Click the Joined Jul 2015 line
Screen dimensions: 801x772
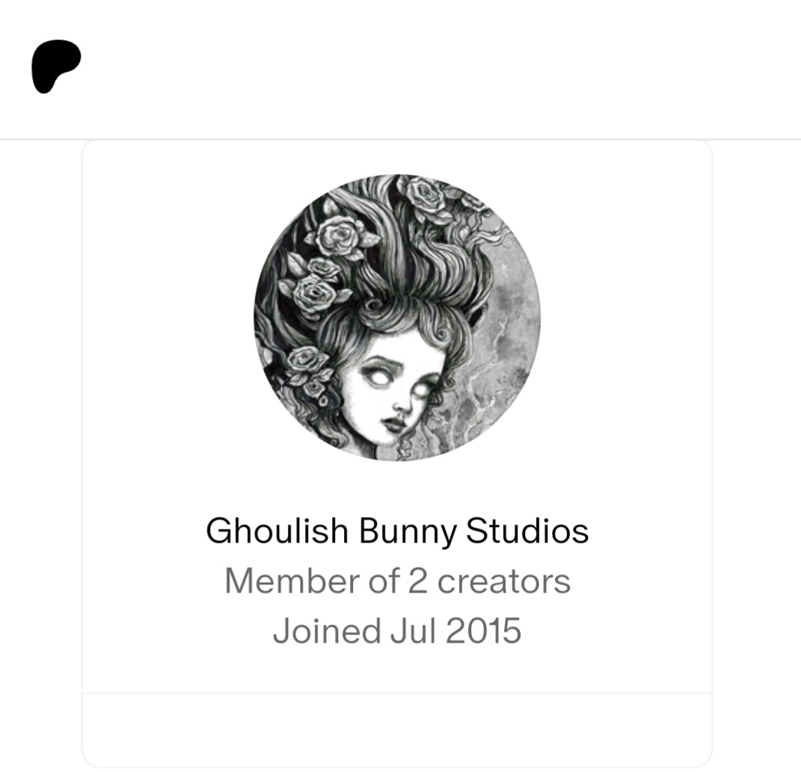tap(397, 631)
